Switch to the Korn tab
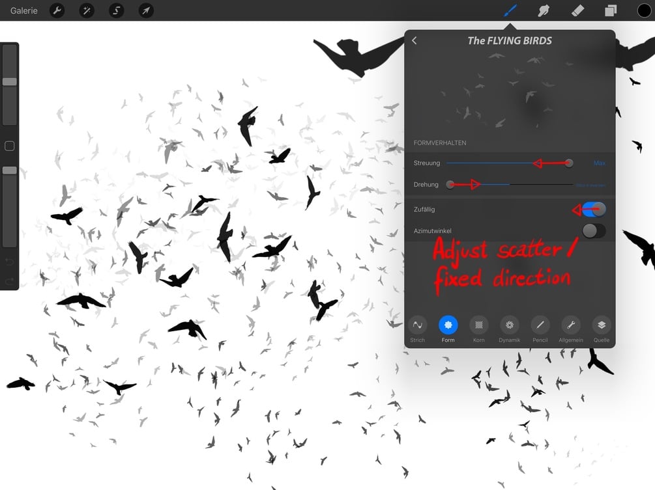The width and height of the screenshot is (655, 490). [479, 329]
